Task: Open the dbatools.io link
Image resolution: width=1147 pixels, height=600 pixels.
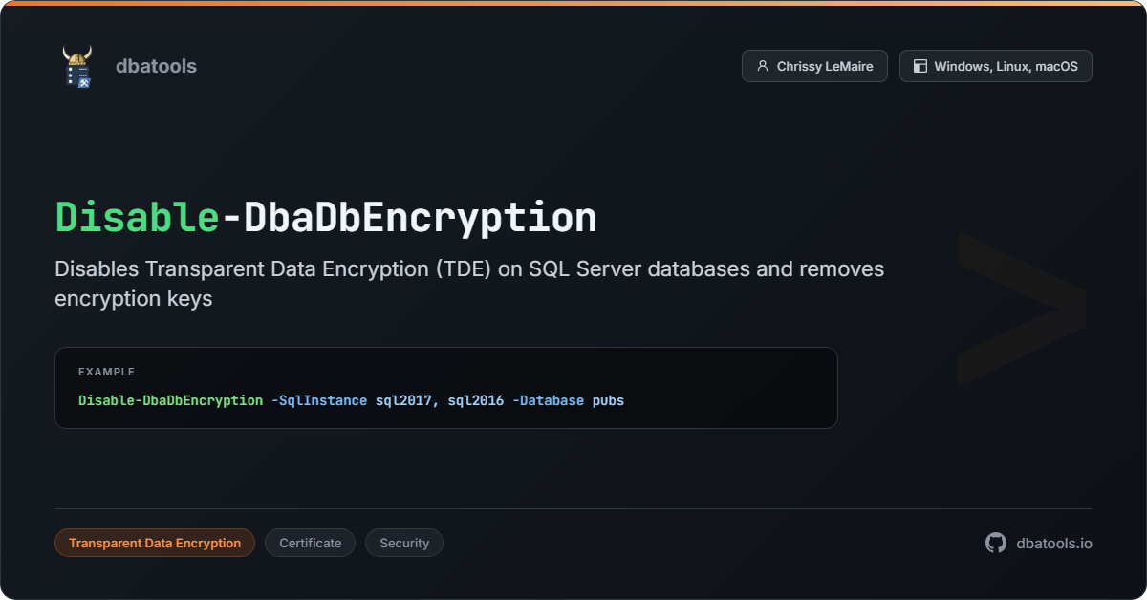Action: pos(1054,543)
